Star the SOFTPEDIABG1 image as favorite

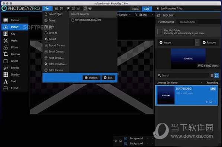pos(206,102)
